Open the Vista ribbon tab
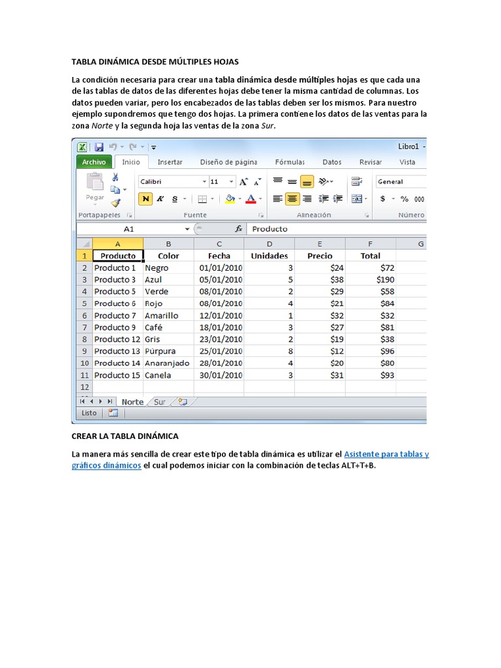 coord(407,162)
